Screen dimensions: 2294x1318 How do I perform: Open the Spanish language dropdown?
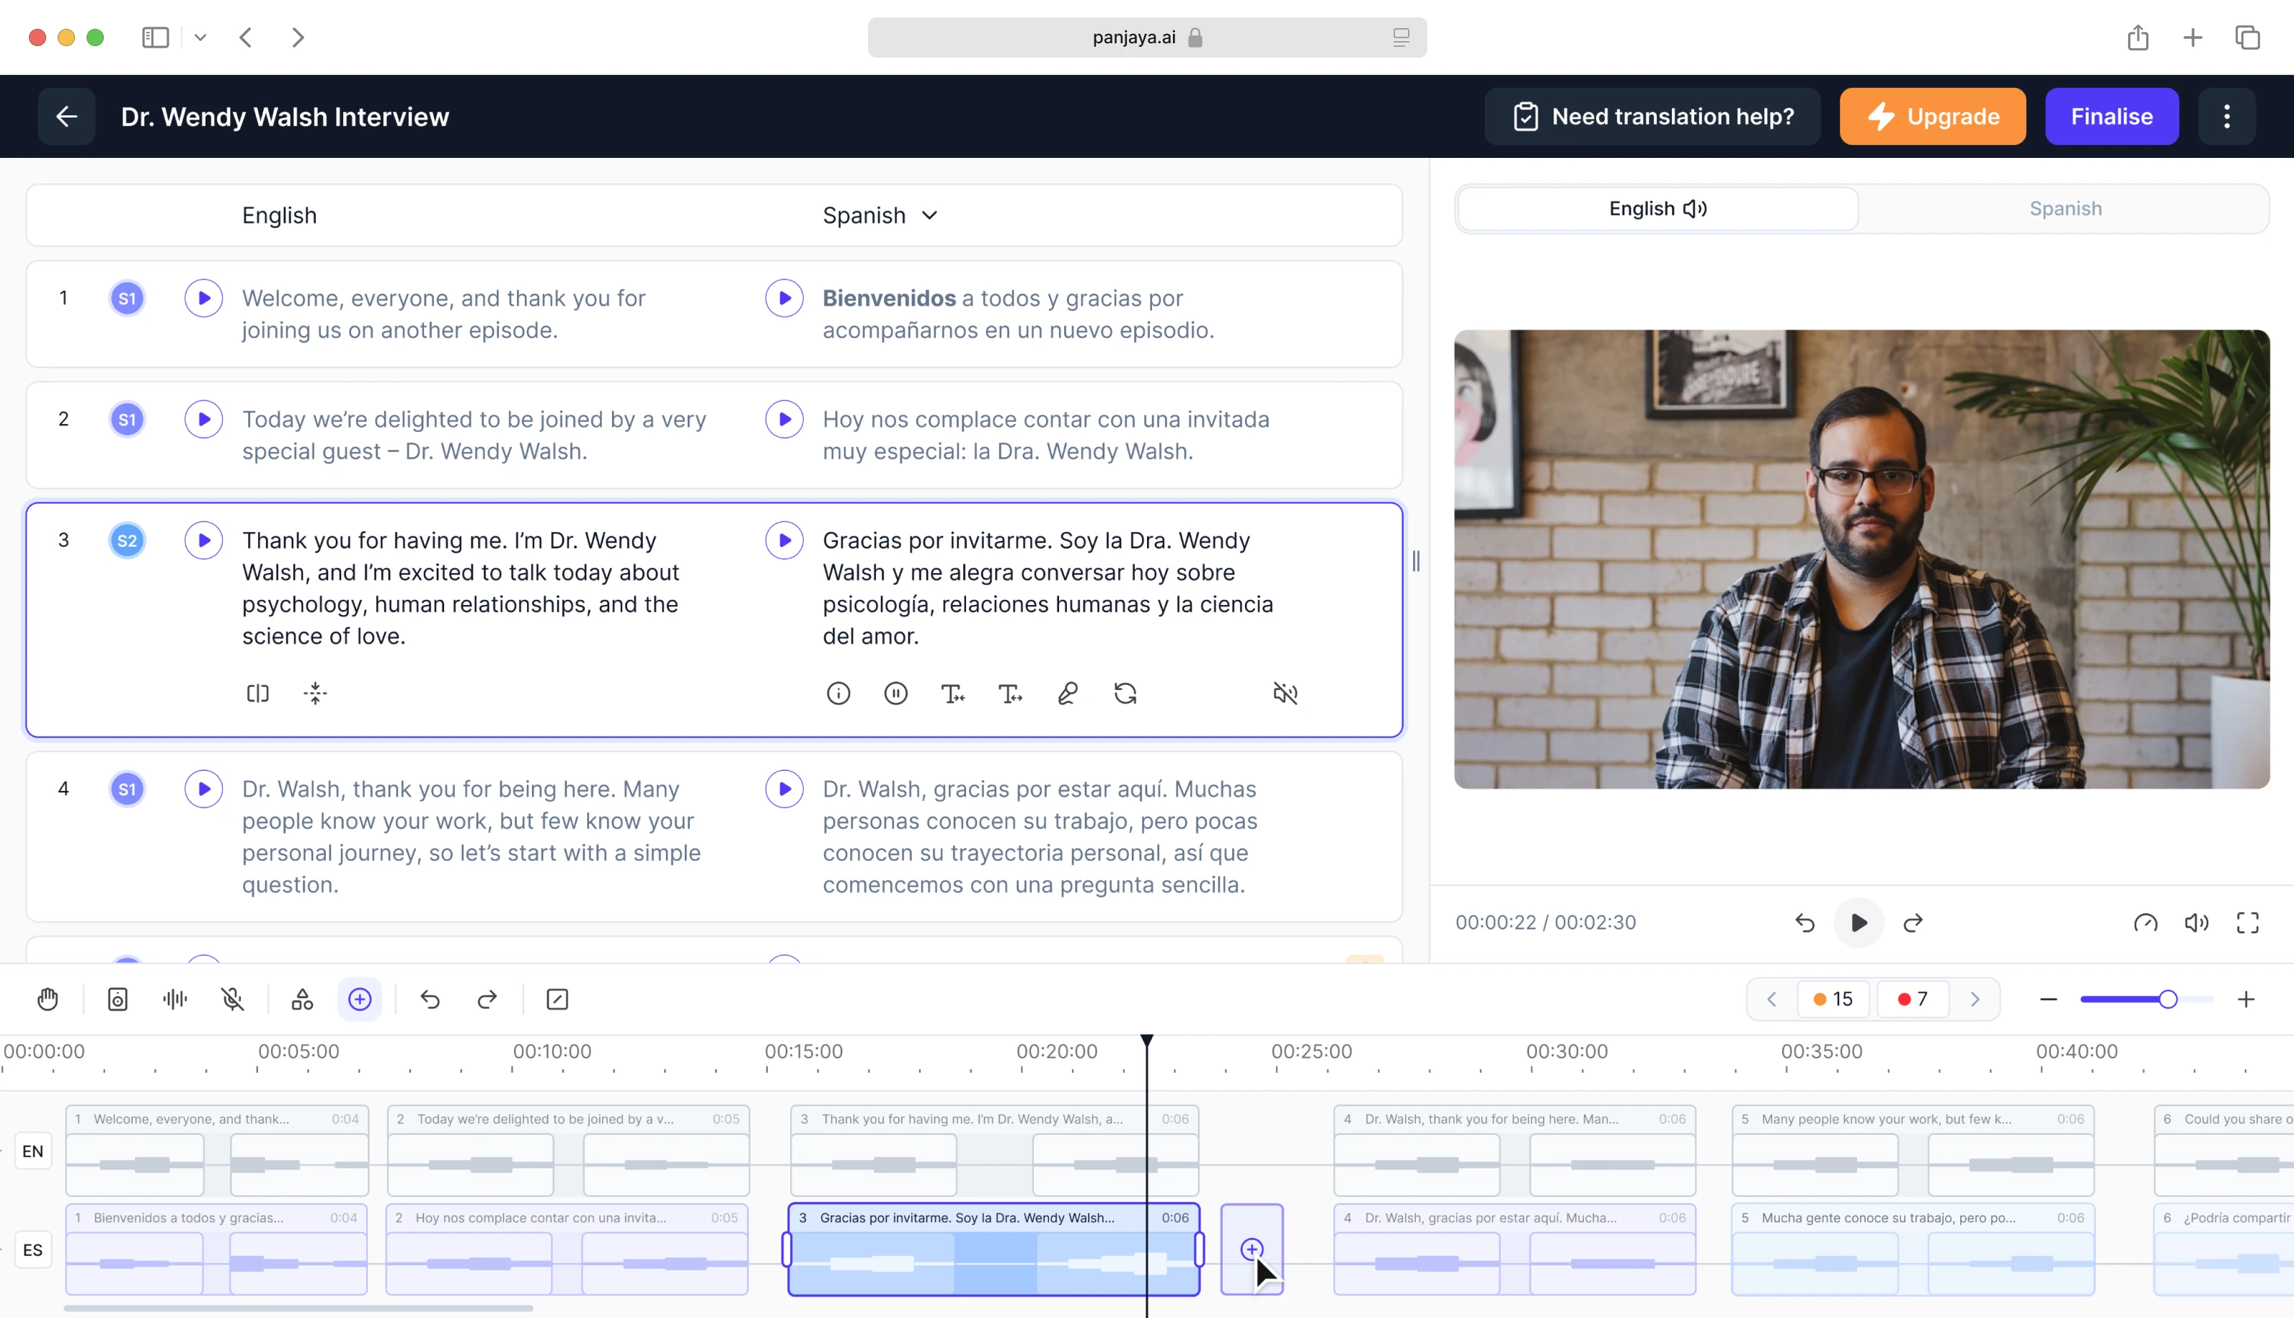[x=880, y=216]
